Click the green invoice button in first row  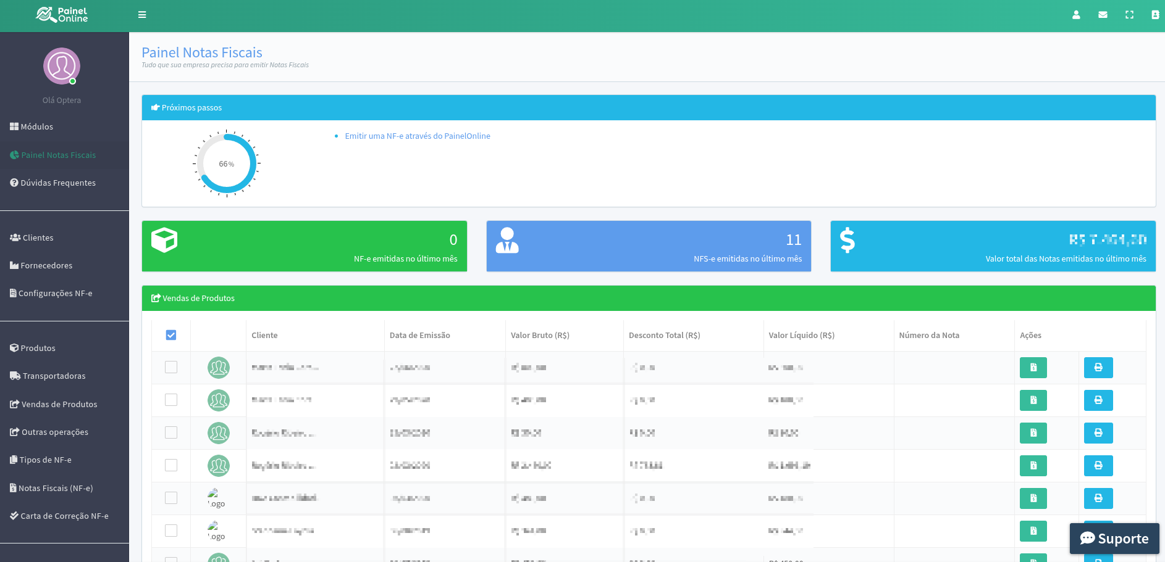[x=1033, y=368]
